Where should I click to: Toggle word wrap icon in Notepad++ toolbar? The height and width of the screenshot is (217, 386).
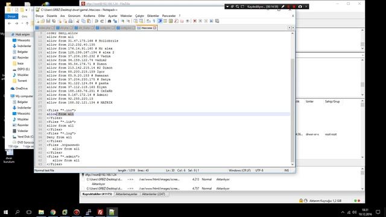tap(148, 21)
